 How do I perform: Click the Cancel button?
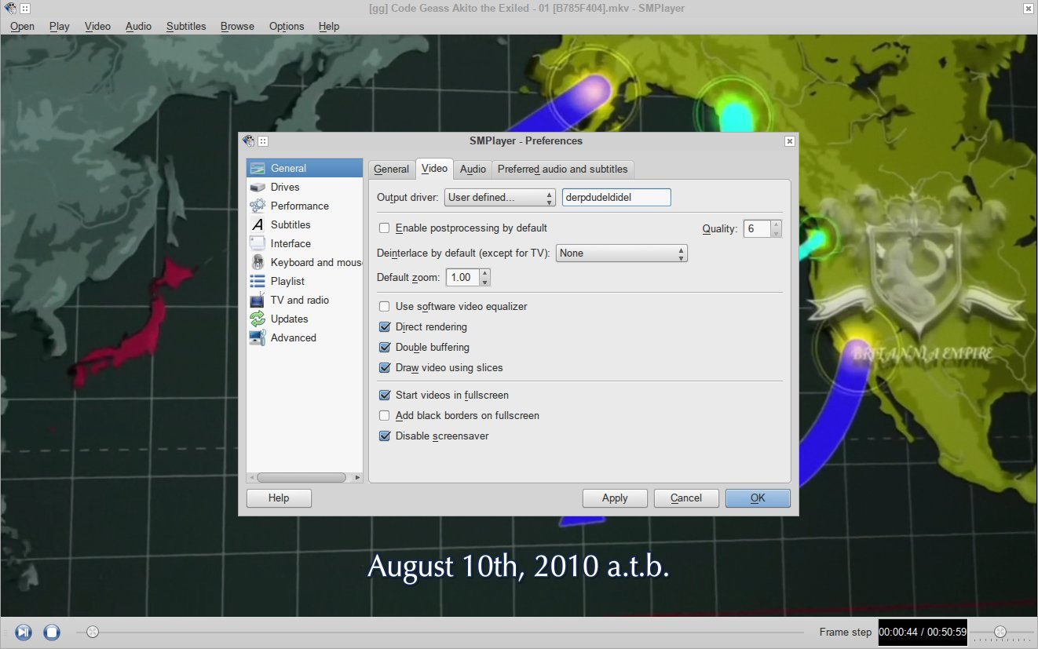click(686, 498)
